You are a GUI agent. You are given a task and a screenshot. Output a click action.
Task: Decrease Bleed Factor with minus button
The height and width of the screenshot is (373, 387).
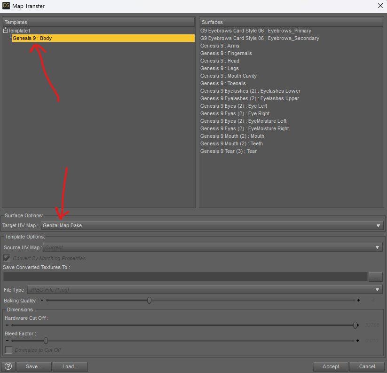(x=7, y=341)
